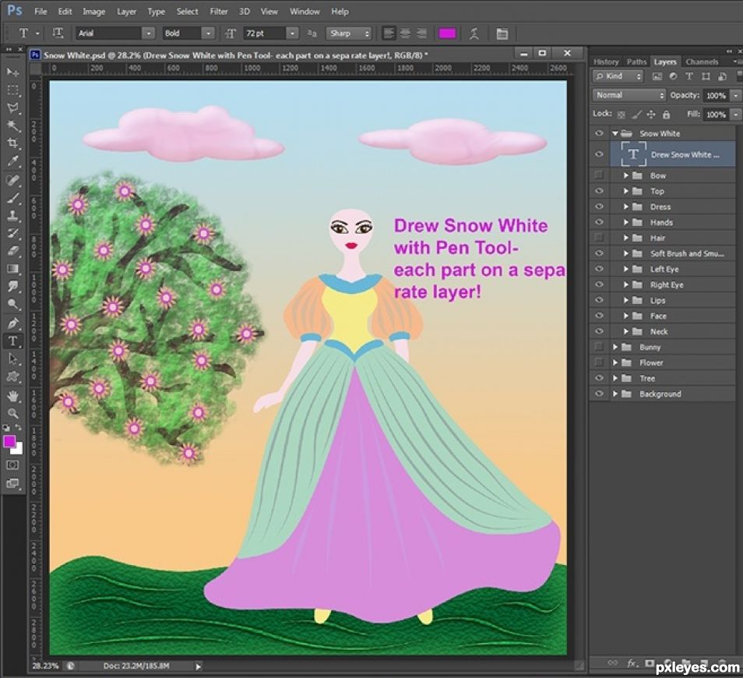Select the Clone Stamp tool

[12, 215]
